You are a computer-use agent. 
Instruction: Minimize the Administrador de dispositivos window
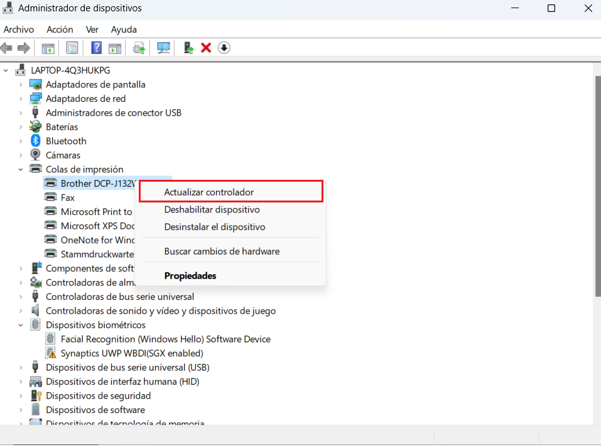click(x=515, y=8)
